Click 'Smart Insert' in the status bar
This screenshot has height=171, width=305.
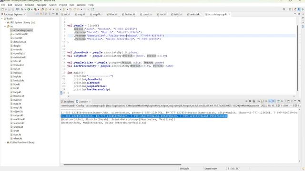pos(211,169)
